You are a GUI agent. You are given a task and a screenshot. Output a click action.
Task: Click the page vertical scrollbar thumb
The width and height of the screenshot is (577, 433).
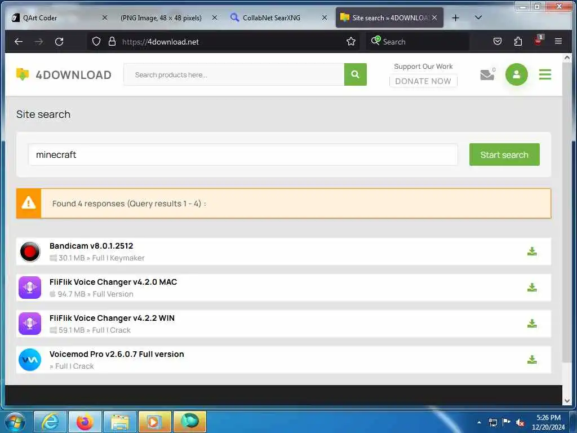[x=567, y=214]
